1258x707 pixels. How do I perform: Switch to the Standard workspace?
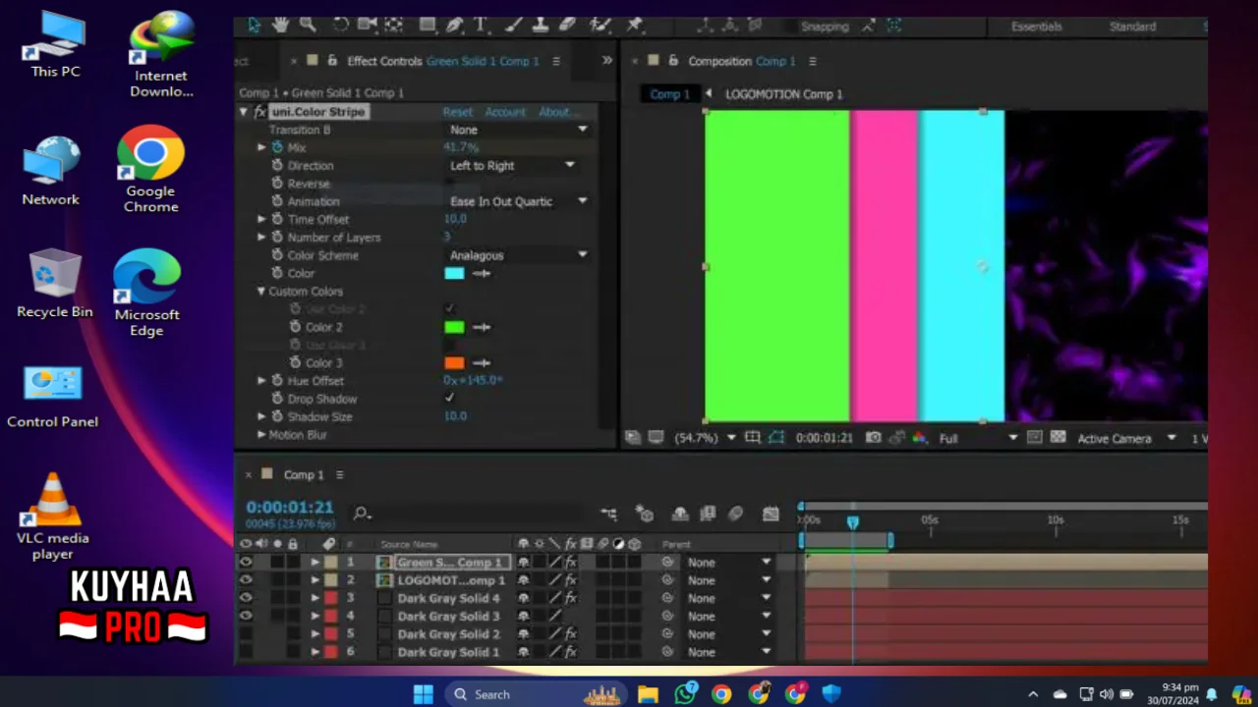[1132, 27]
